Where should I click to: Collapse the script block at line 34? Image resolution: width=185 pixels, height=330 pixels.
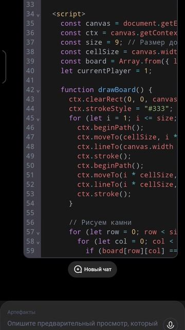tap(38, 15)
